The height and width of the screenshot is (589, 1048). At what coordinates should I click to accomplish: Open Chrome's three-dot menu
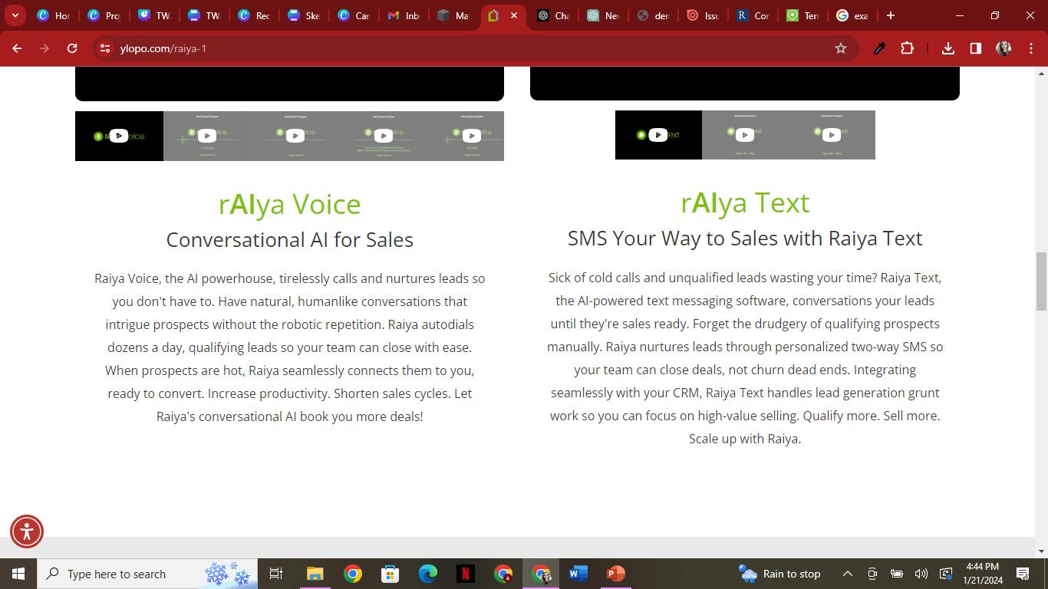coord(1031,48)
